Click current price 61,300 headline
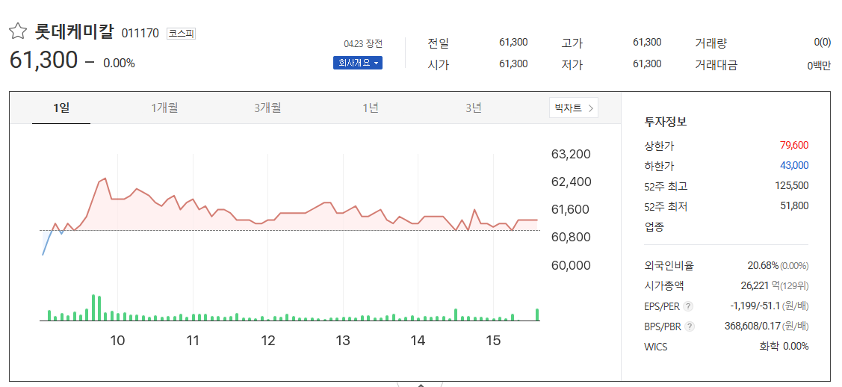Screen dimensions: 842x387 43,60
